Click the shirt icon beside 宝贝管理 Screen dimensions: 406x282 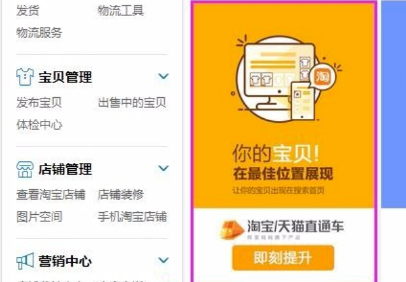(25, 77)
